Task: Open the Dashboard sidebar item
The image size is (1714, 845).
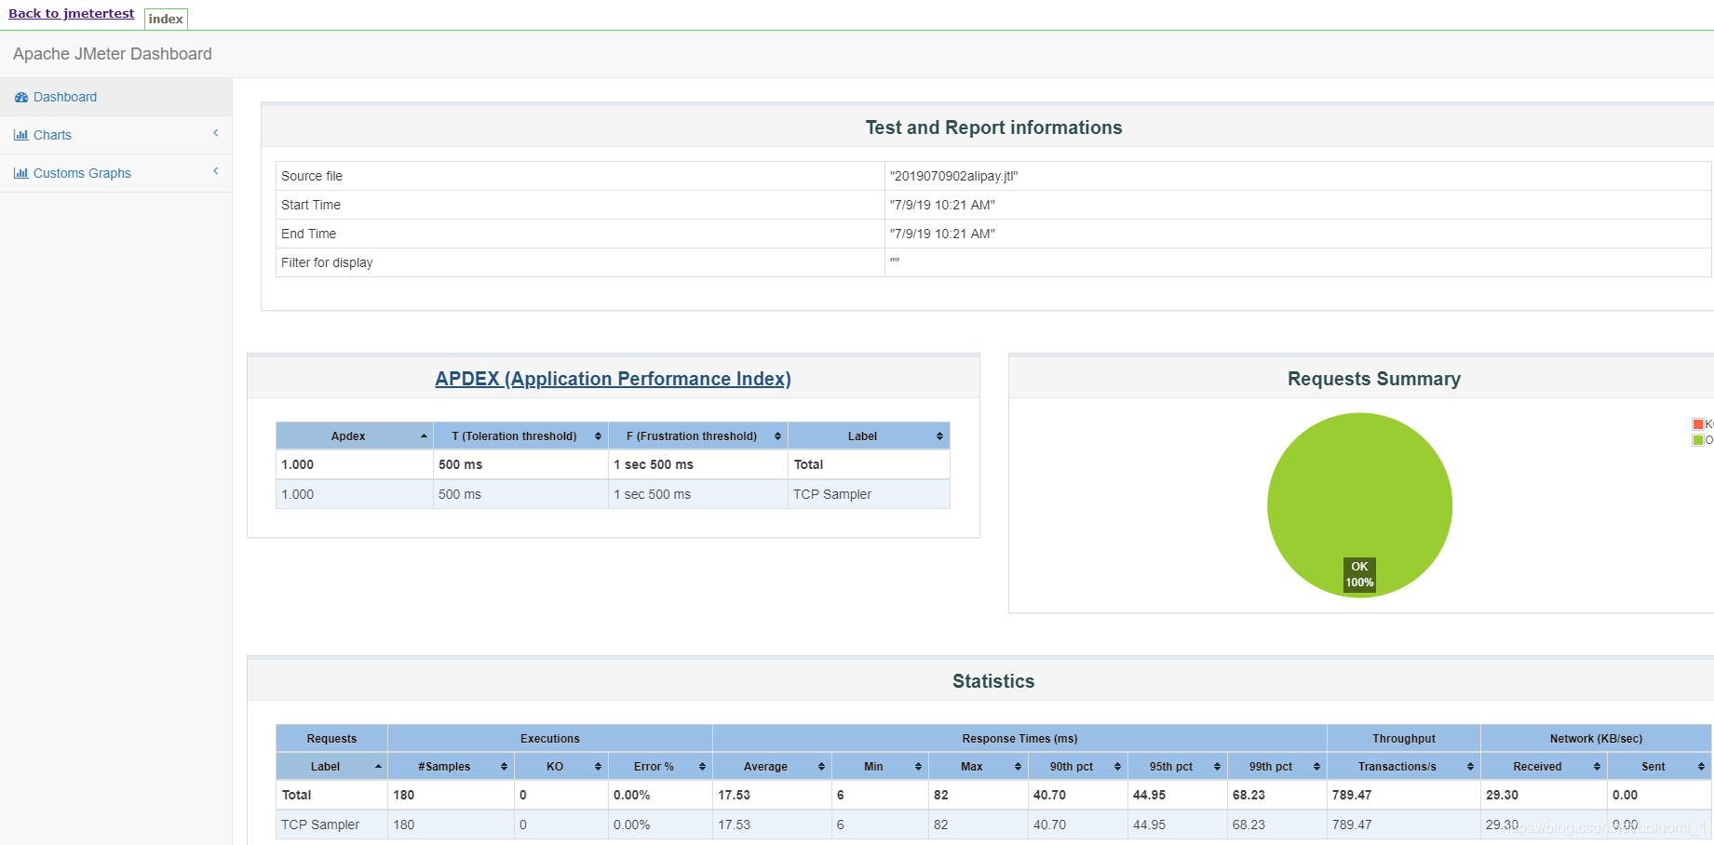Action: tap(115, 97)
